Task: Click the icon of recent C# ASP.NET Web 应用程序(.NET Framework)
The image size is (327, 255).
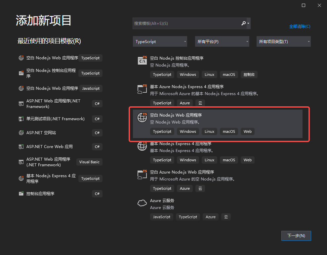Action: (x=21, y=104)
